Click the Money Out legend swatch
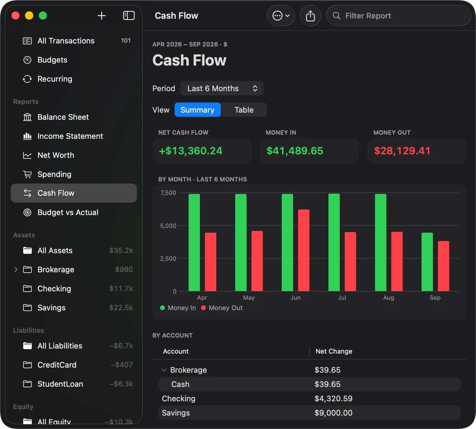The width and height of the screenshot is (476, 429). click(x=203, y=308)
